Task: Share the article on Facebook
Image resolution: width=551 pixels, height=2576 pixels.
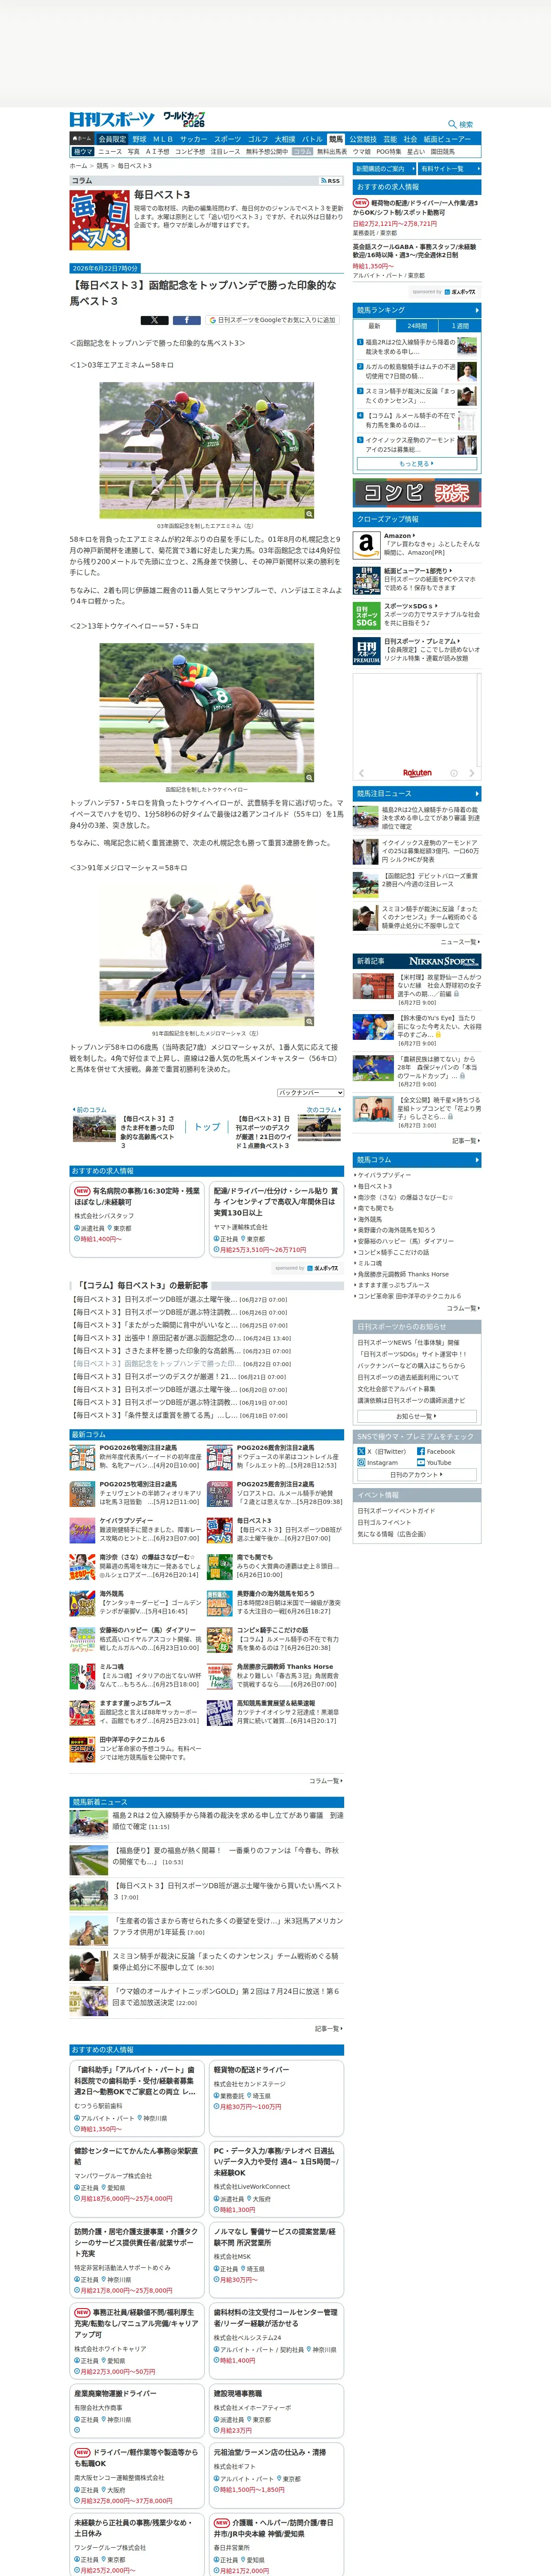Action: click(x=187, y=320)
